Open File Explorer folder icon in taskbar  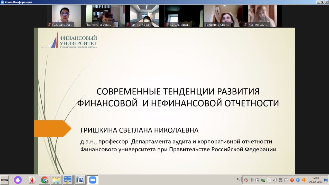(56, 180)
